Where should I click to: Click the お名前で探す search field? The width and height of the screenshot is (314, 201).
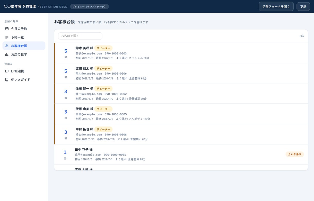80,36
